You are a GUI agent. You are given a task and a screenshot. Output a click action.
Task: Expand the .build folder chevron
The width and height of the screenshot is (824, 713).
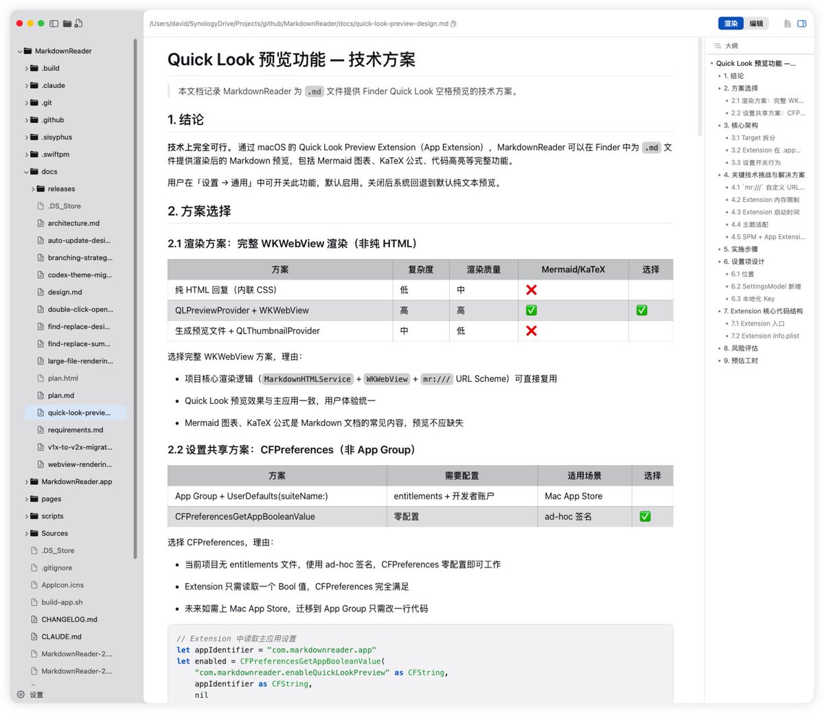click(x=26, y=69)
